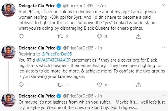Open options chevron on the Stand by tweet
The height and width of the screenshot is (111, 168).
click(x=163, y=95)
